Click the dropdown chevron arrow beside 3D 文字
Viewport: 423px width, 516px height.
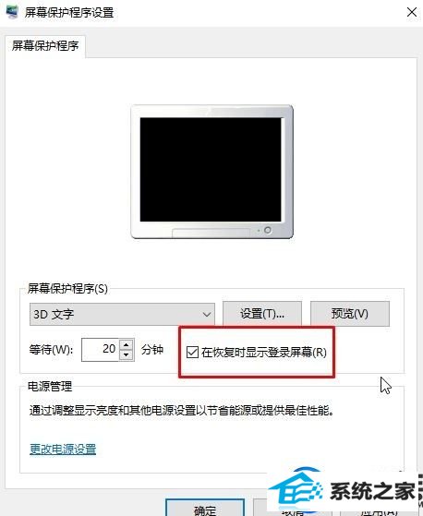click(206, 314)
